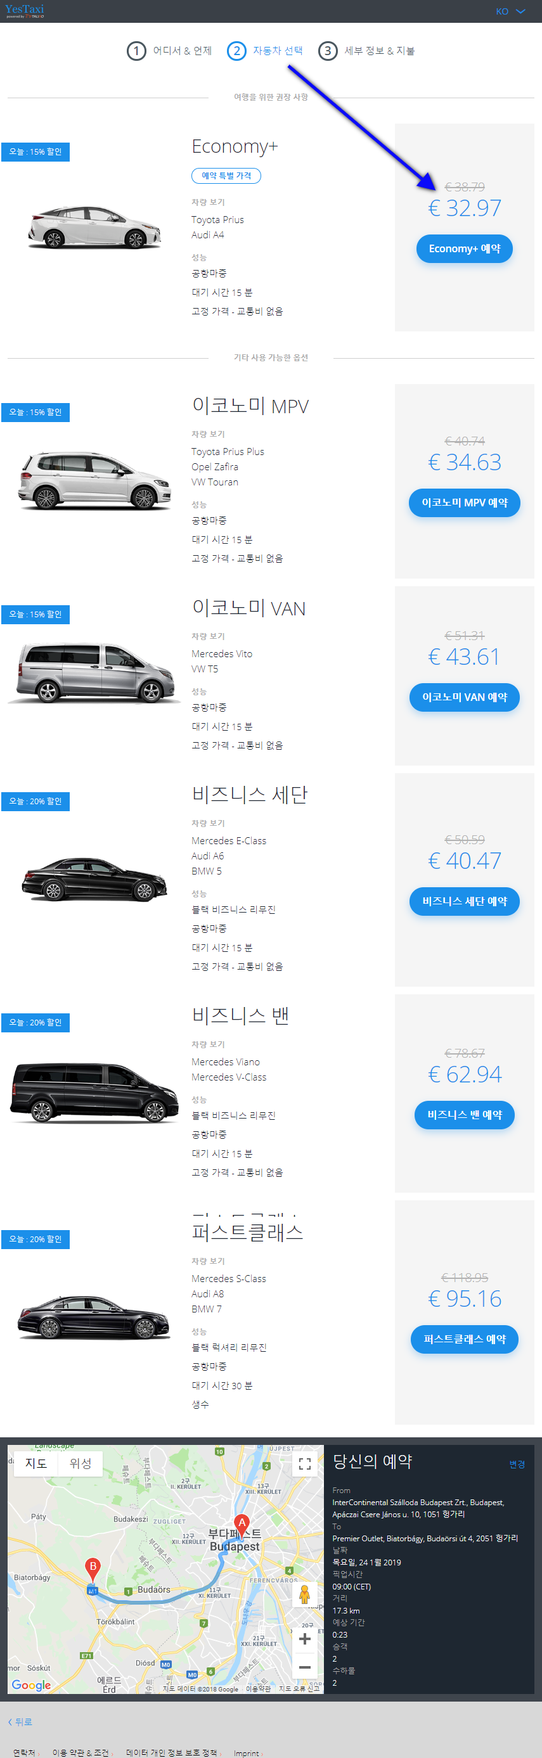Open step 3 세부 정보 & 지불

pyautogui.click(x=366, y=51)
